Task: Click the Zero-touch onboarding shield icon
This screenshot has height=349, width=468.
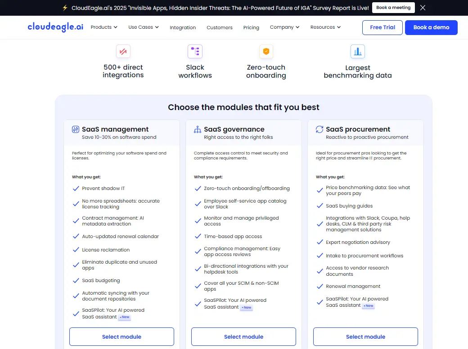Action: (266, 51)
